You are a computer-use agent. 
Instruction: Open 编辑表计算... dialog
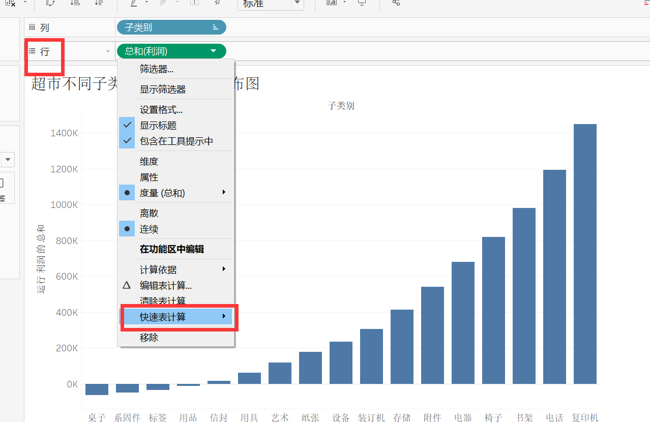click(176, 285)
